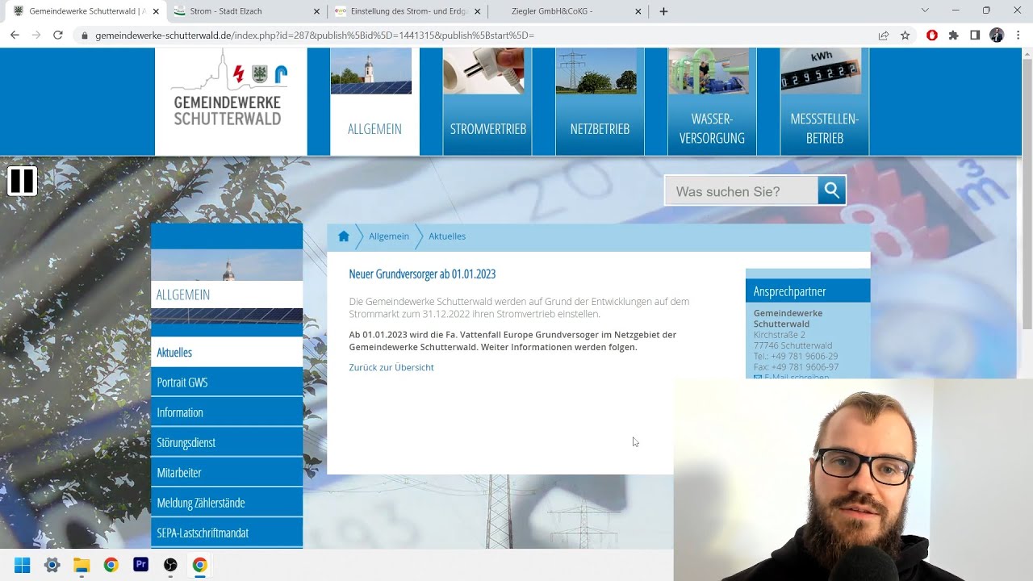Click the browser back arrow
The image size is (1033, 581).
[x=15, y=36]
